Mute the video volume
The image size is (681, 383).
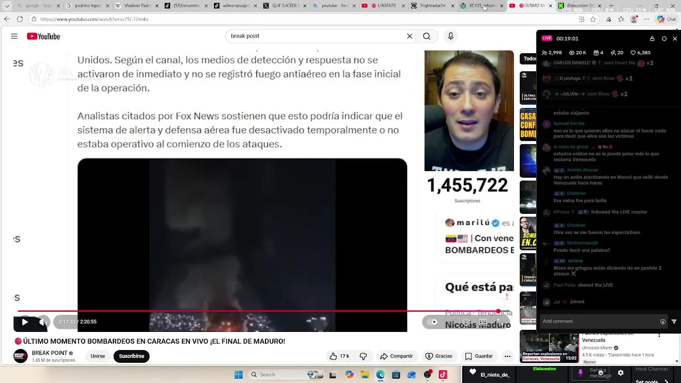tap(43, 322)
